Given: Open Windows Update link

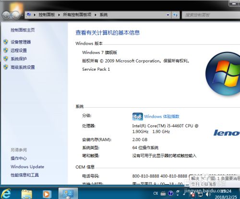Looking at the screenshot, I should click(27, 167).
